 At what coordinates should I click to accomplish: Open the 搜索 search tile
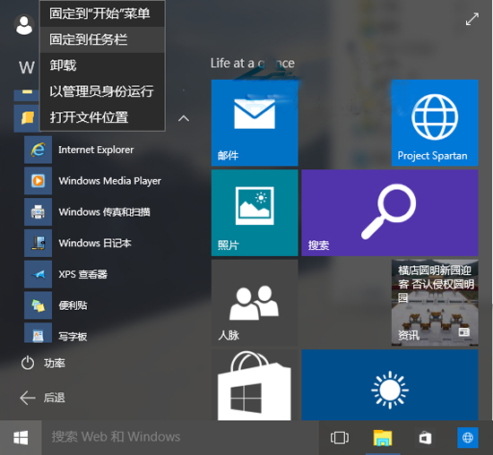coord(390,213)
